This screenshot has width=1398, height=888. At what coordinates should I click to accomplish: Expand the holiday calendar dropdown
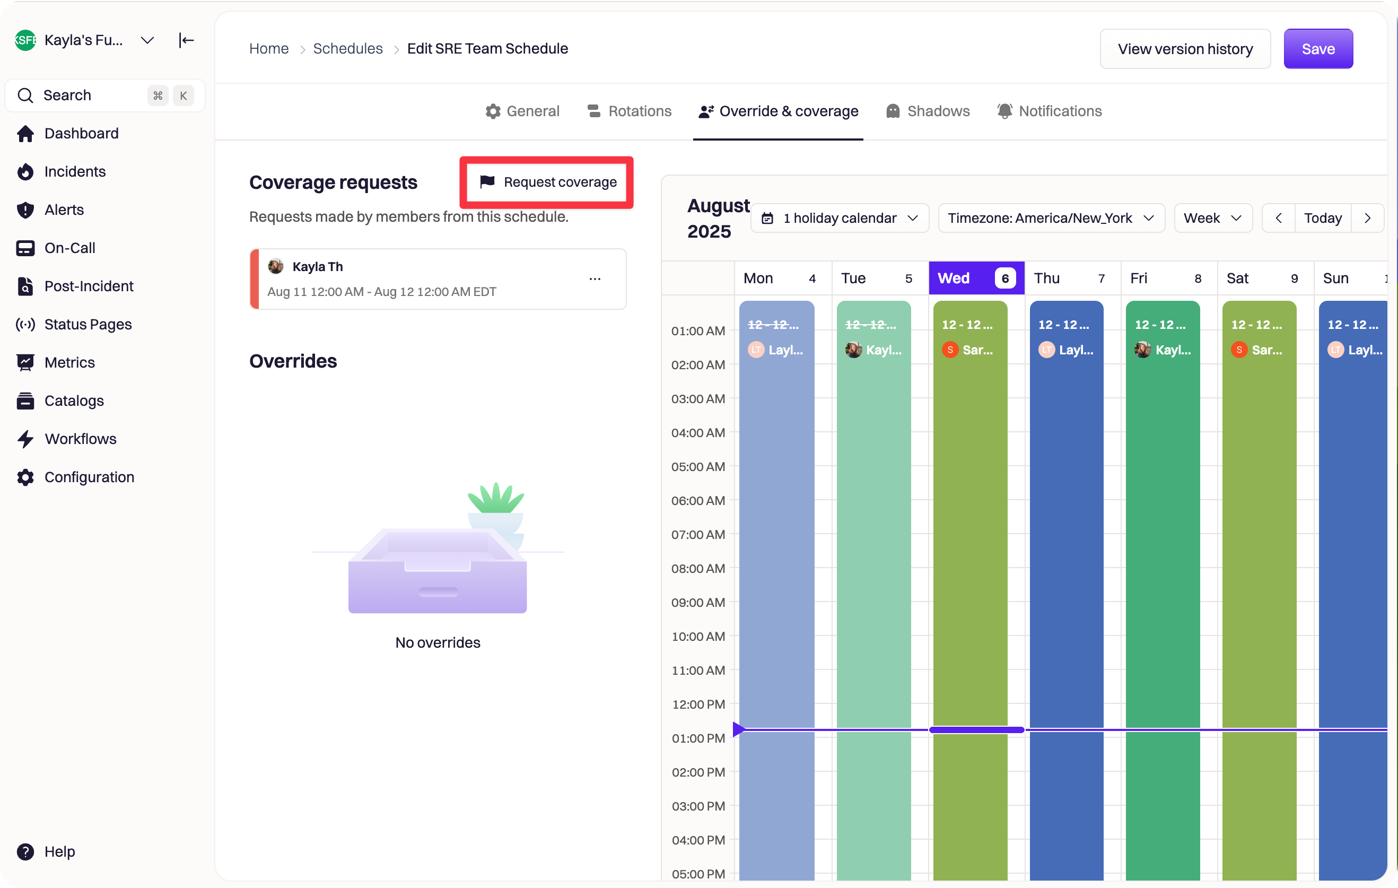(840, 219)
